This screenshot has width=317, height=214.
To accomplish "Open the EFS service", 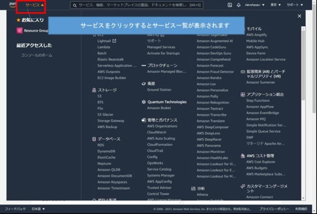I will click(100, 102).
